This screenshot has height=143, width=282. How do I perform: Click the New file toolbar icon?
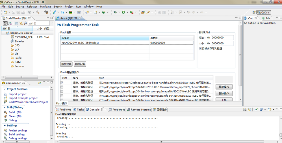click(x=5, y=12)
